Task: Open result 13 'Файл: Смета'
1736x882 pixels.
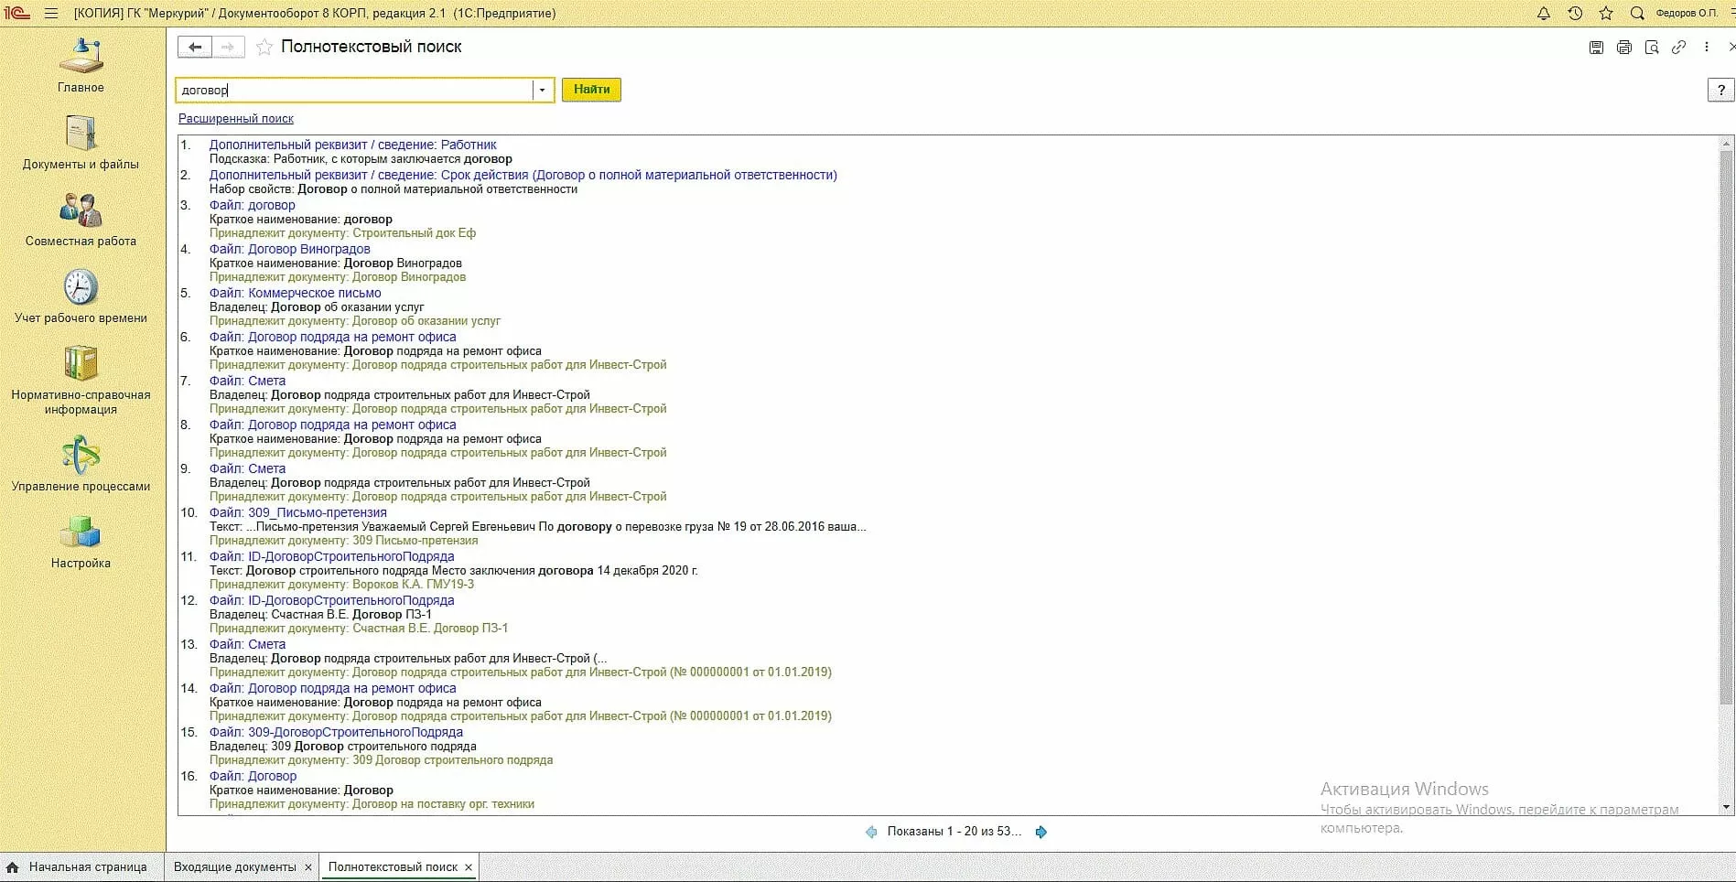Action: [247, 644]
